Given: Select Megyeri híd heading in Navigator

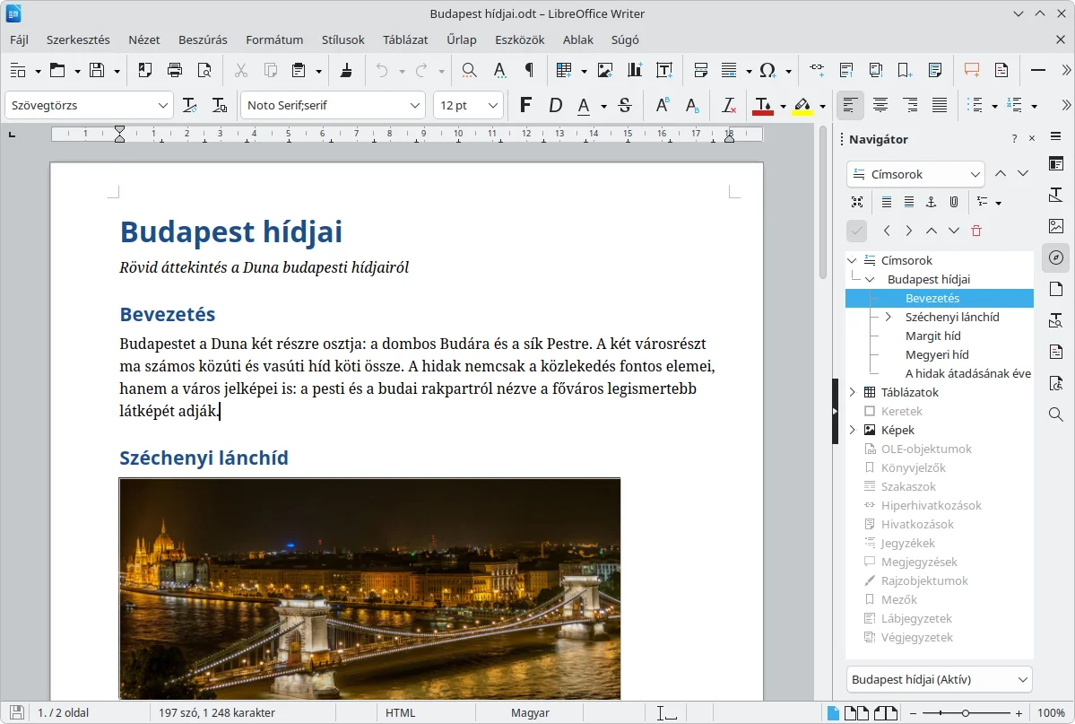Looking at the screenshot, I should click(937, 354).
